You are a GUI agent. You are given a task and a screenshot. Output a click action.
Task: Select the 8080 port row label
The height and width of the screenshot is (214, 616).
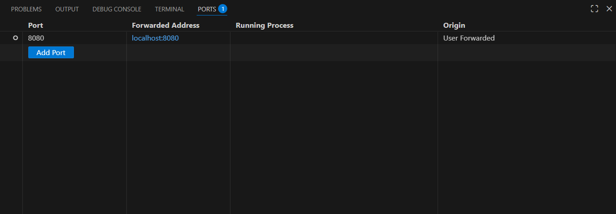[x=36, y=38]
